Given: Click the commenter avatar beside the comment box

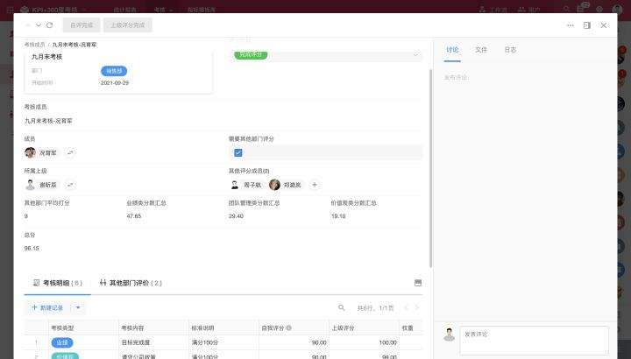Looking at the screenshot, I should [x=449, y=334].
